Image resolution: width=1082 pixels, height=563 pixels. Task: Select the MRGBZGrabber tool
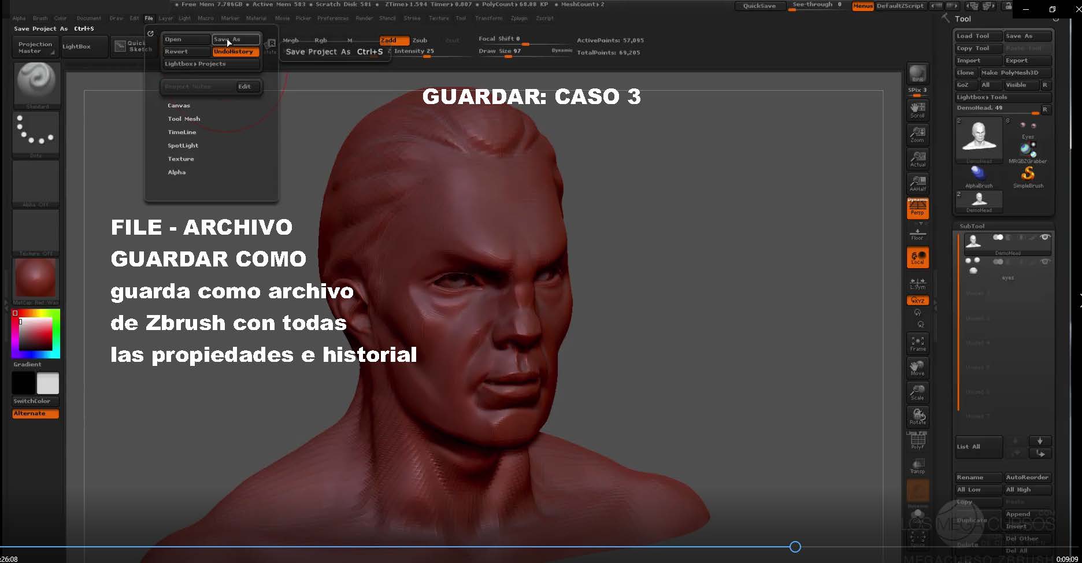(1028, 153)
